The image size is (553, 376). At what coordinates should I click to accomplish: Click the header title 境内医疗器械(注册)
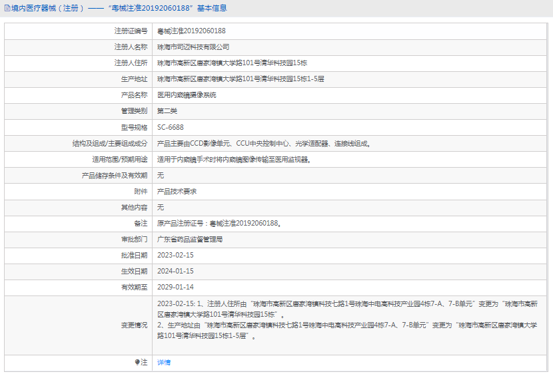[x=47, y=8]
